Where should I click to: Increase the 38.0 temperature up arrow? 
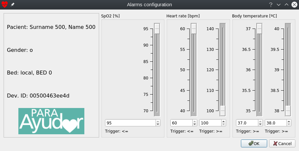coord(289,121)
